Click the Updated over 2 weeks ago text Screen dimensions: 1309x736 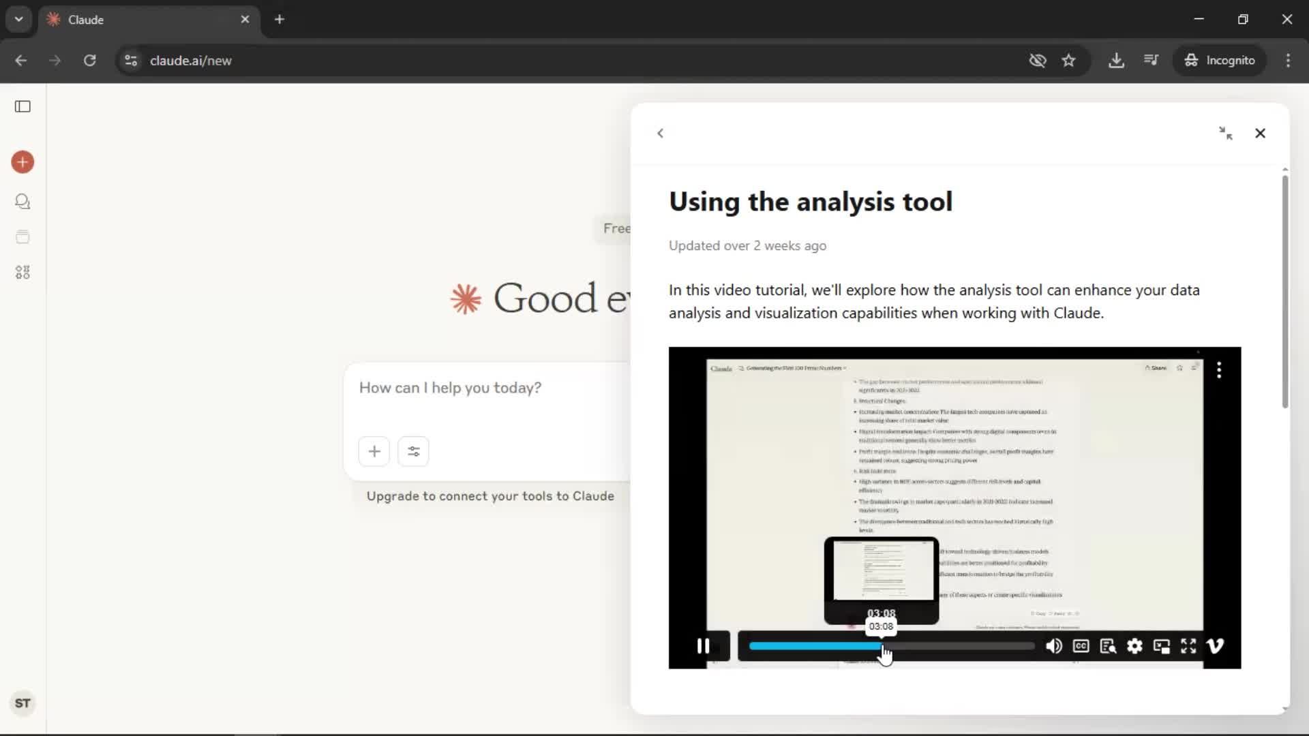747,246
